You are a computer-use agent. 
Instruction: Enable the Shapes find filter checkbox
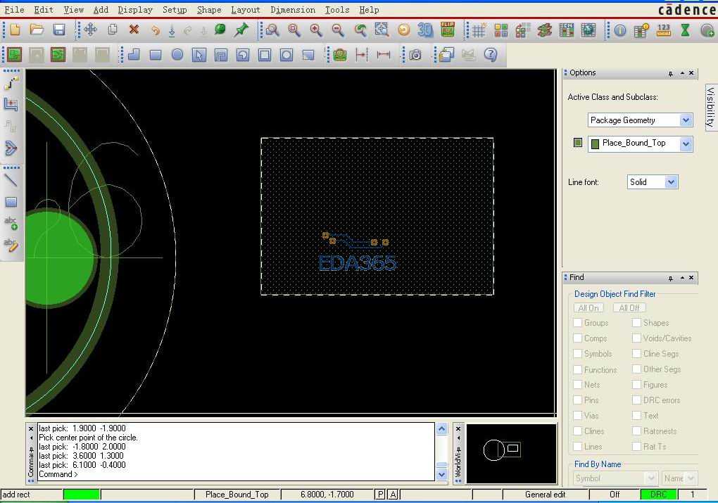pyautogui.click(x=636, y=323)
